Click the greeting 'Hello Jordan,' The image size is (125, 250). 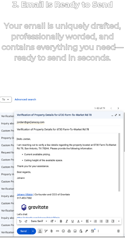point(24,139)
